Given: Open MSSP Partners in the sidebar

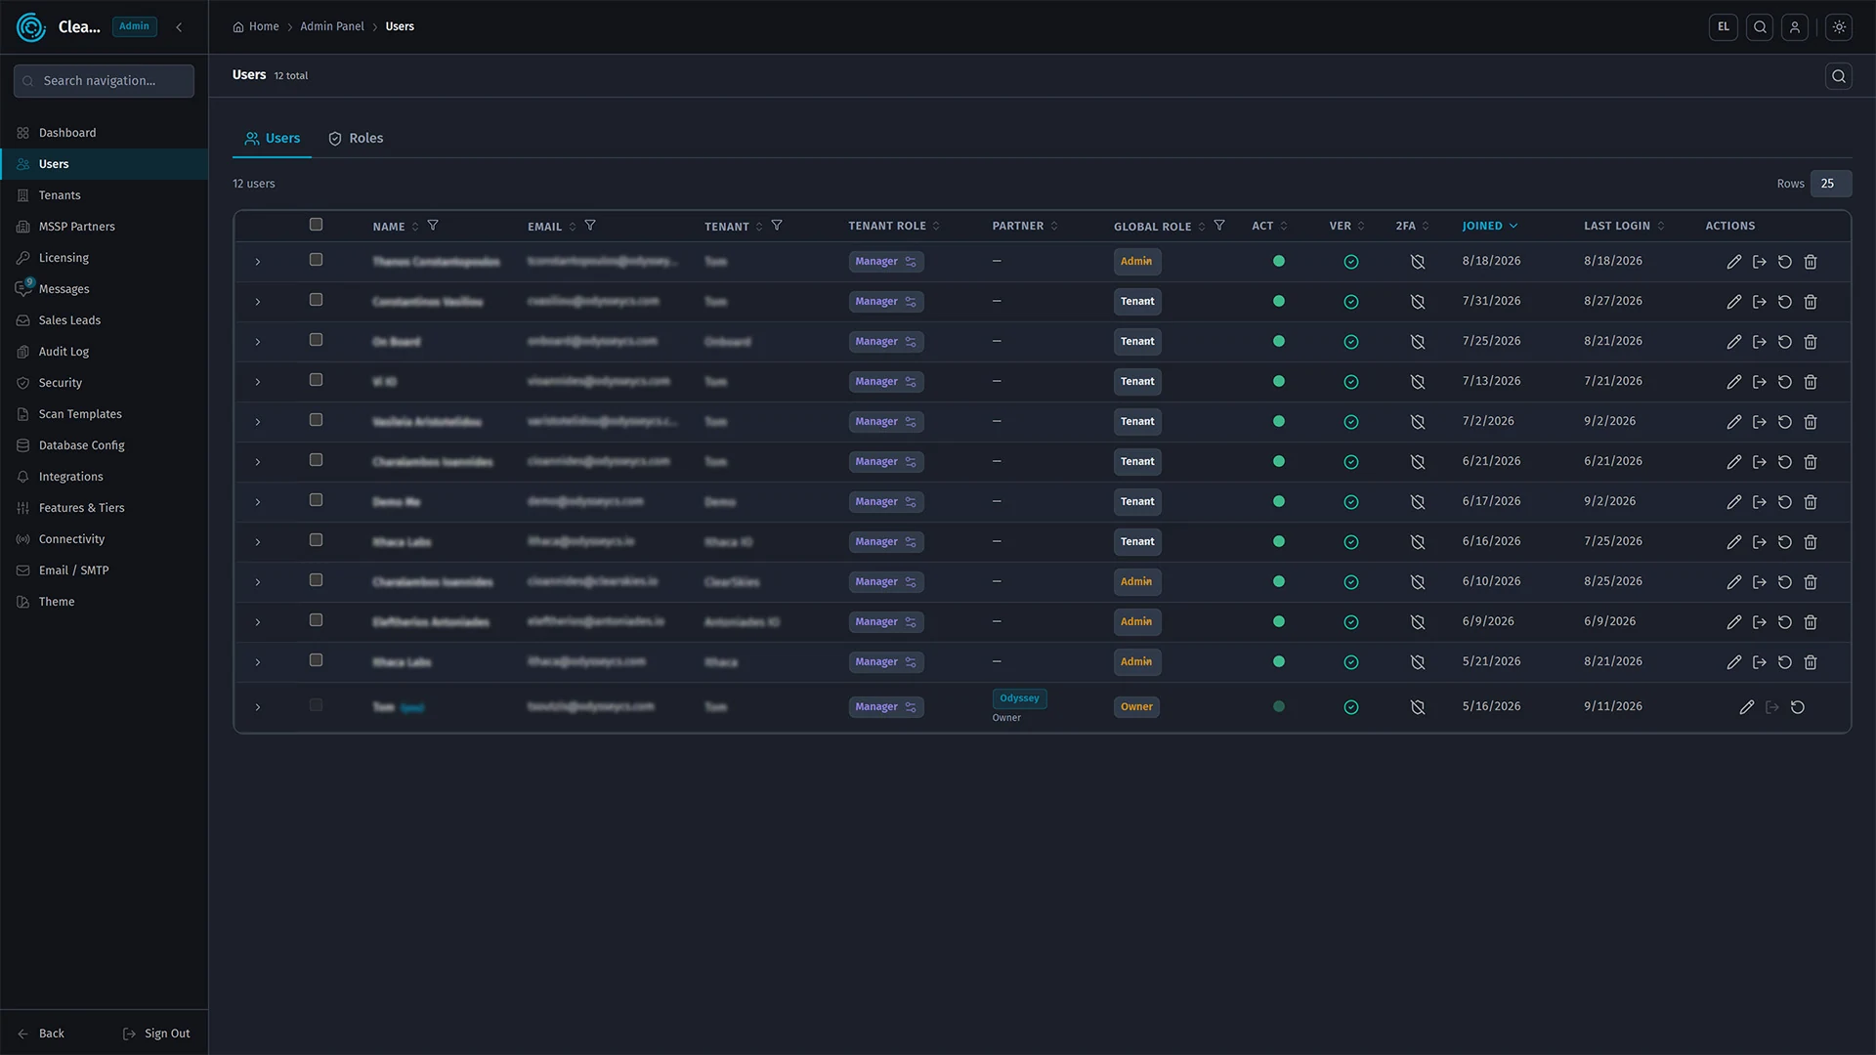Looking at the screenshot, I should (x=105, y=227).
